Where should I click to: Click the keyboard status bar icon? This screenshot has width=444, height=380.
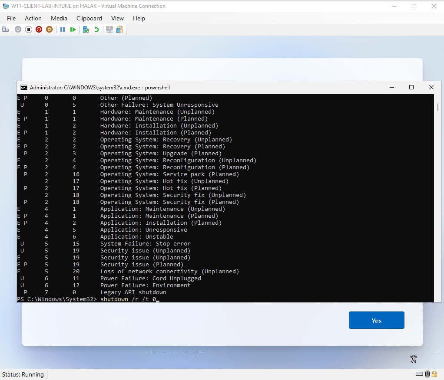click(419, 373)
